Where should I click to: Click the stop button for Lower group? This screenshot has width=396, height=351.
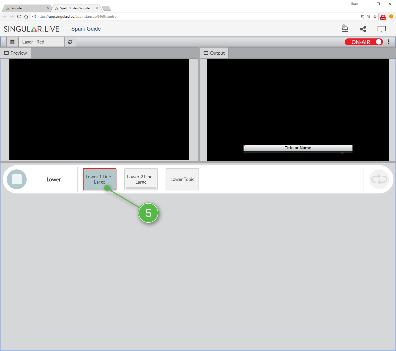click(17, 179)
